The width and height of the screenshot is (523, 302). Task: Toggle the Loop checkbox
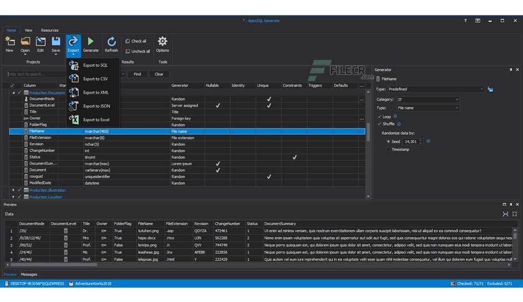tap(379, 117)
